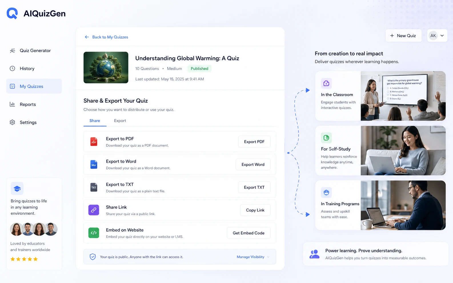Open Quiz Generator in the sidebar
This screenshot has height=283, width=453.
point(34,50)
